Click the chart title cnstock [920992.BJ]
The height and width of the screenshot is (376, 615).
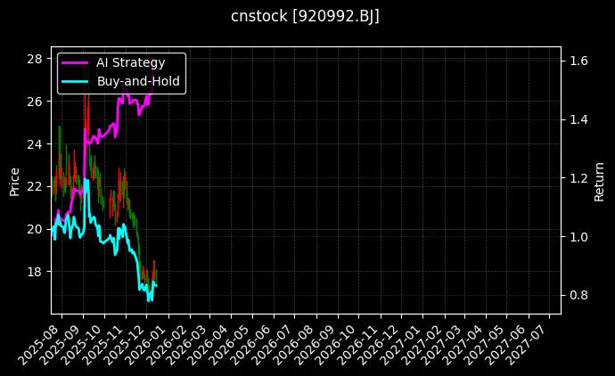click(x=307, y=16)
